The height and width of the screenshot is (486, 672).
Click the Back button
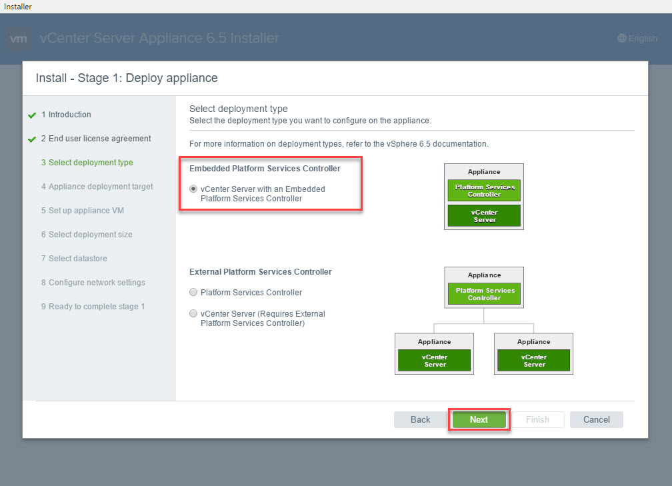click(420, 419)
